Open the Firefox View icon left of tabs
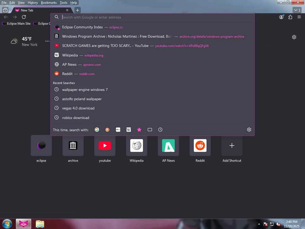 (5, 10)
